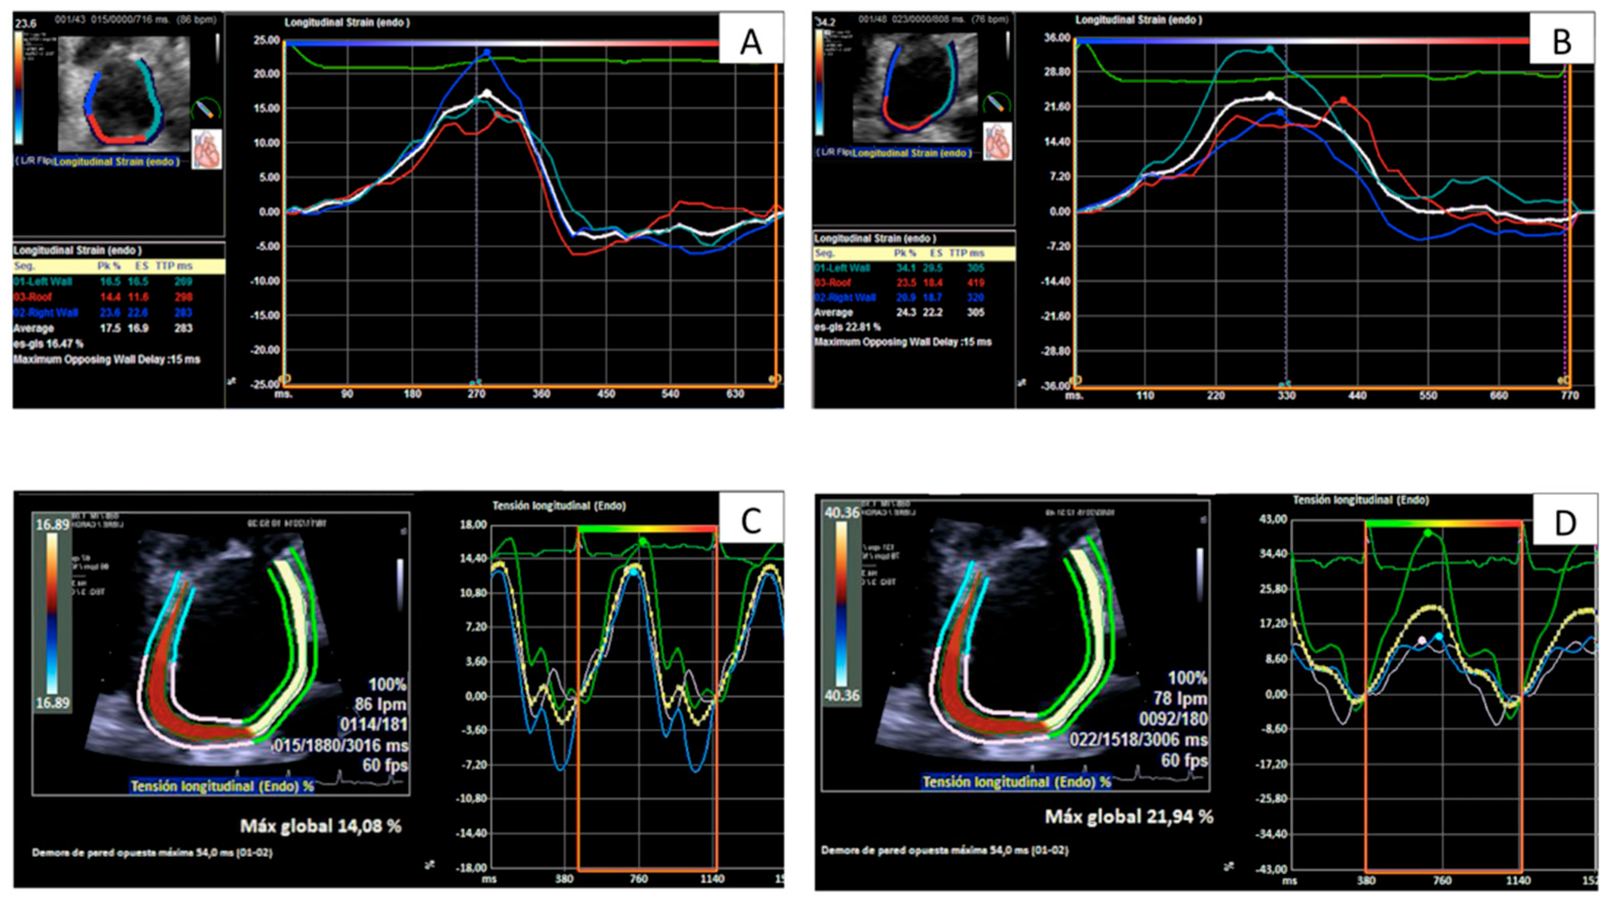Click the axis scale icon beside panel B's -36.00
This screenshot has width=1608, height=901.
click(x=1022, y=382)
